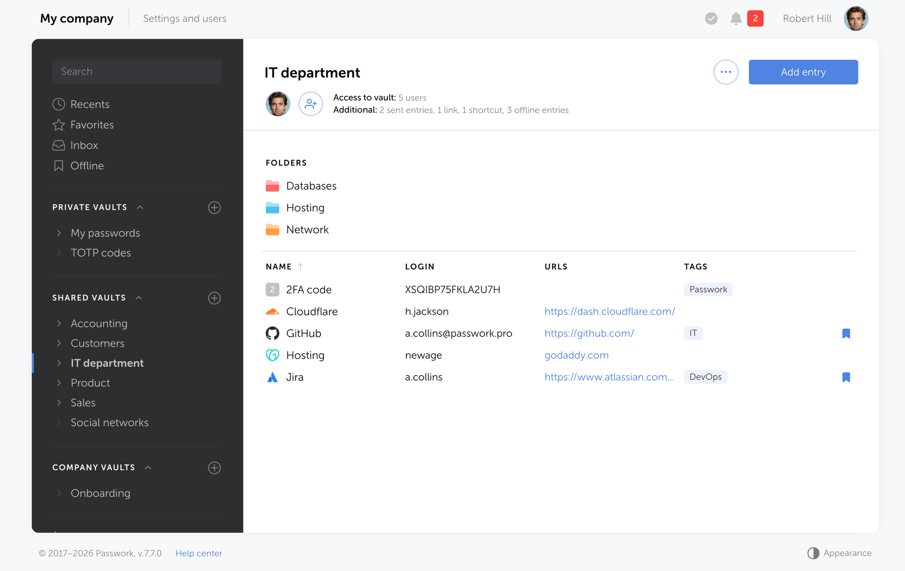Expand the Sales vault chevron
The width and height of the screenshot is (905, 571).
59,403
